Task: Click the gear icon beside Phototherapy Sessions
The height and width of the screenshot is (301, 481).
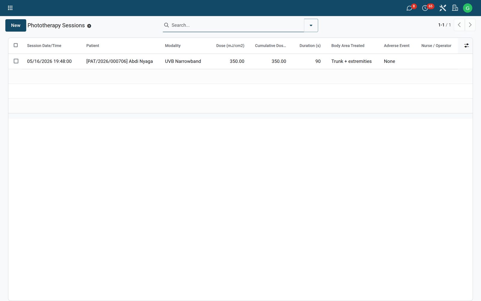Action: (x=89, y=26)
